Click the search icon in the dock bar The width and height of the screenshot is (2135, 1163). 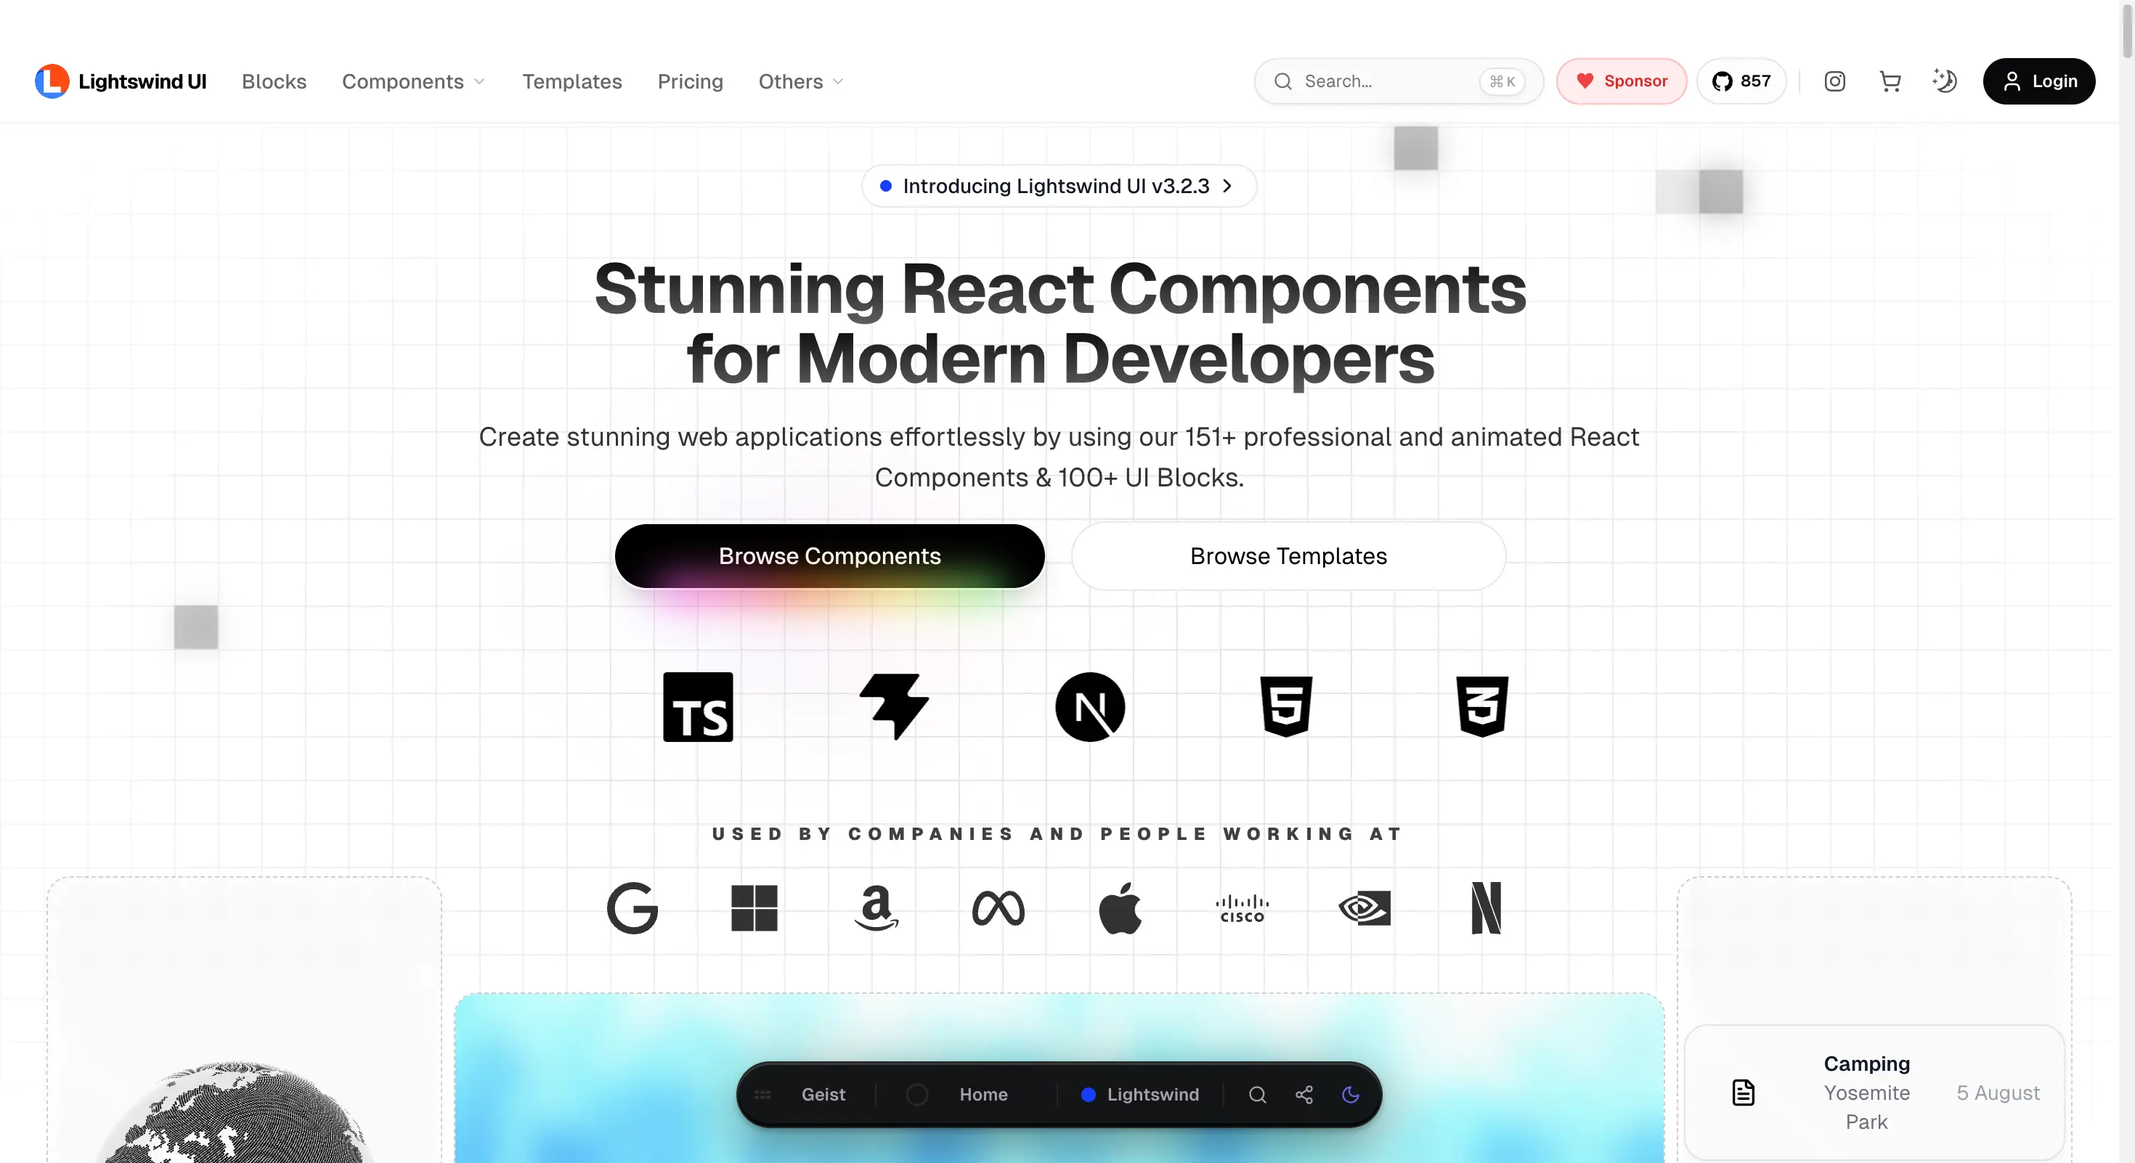click(x=1257, y=1094)
